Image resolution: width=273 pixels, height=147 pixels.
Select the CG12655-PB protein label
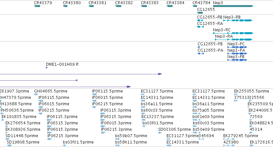pyautogui.click(x=210, y=44)
